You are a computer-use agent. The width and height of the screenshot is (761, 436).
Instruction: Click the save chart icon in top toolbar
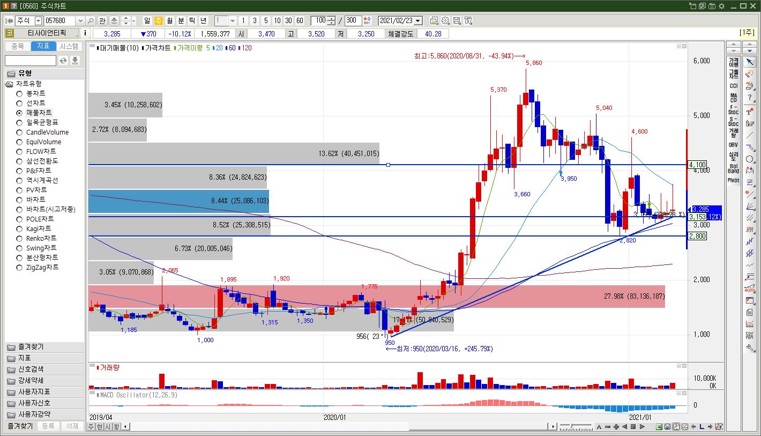(x=457, y=20)
